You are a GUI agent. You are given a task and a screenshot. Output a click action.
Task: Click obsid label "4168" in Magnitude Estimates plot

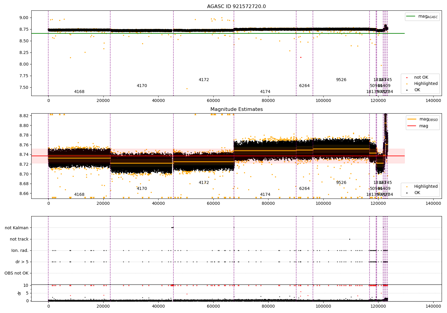pos(79,195)
